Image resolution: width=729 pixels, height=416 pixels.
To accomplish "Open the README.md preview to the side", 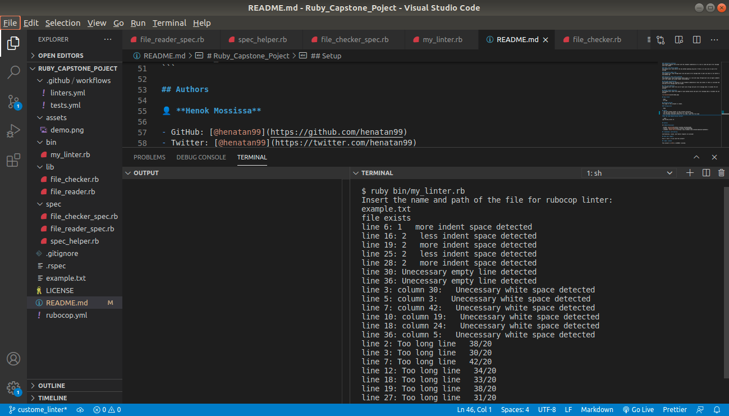I will point(679,40).
